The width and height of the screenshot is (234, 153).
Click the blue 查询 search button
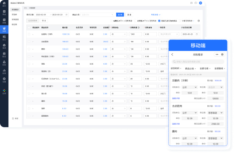point(120,15)
